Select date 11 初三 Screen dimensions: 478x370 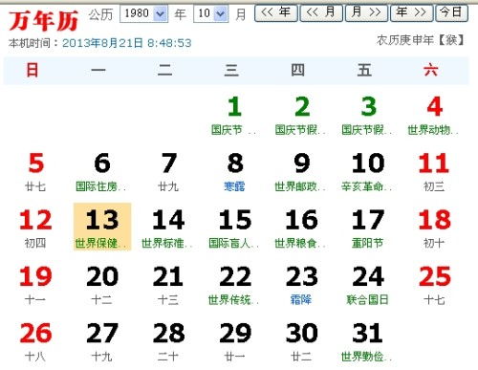click(435, 173)
